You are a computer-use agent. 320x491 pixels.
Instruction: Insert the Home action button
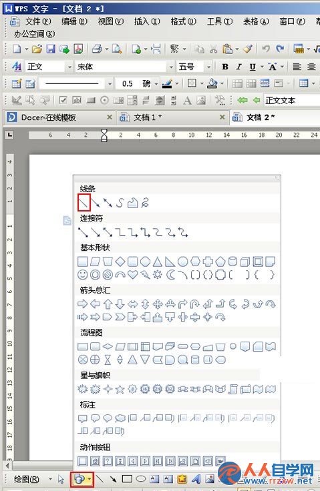[95, 461]
